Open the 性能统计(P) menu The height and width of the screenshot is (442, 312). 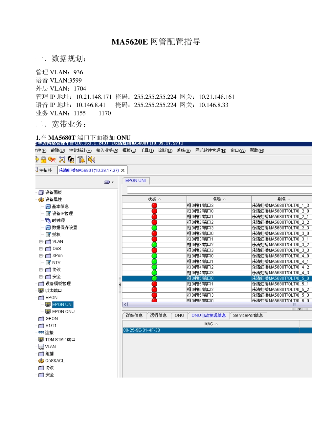[x=80, y=151]
